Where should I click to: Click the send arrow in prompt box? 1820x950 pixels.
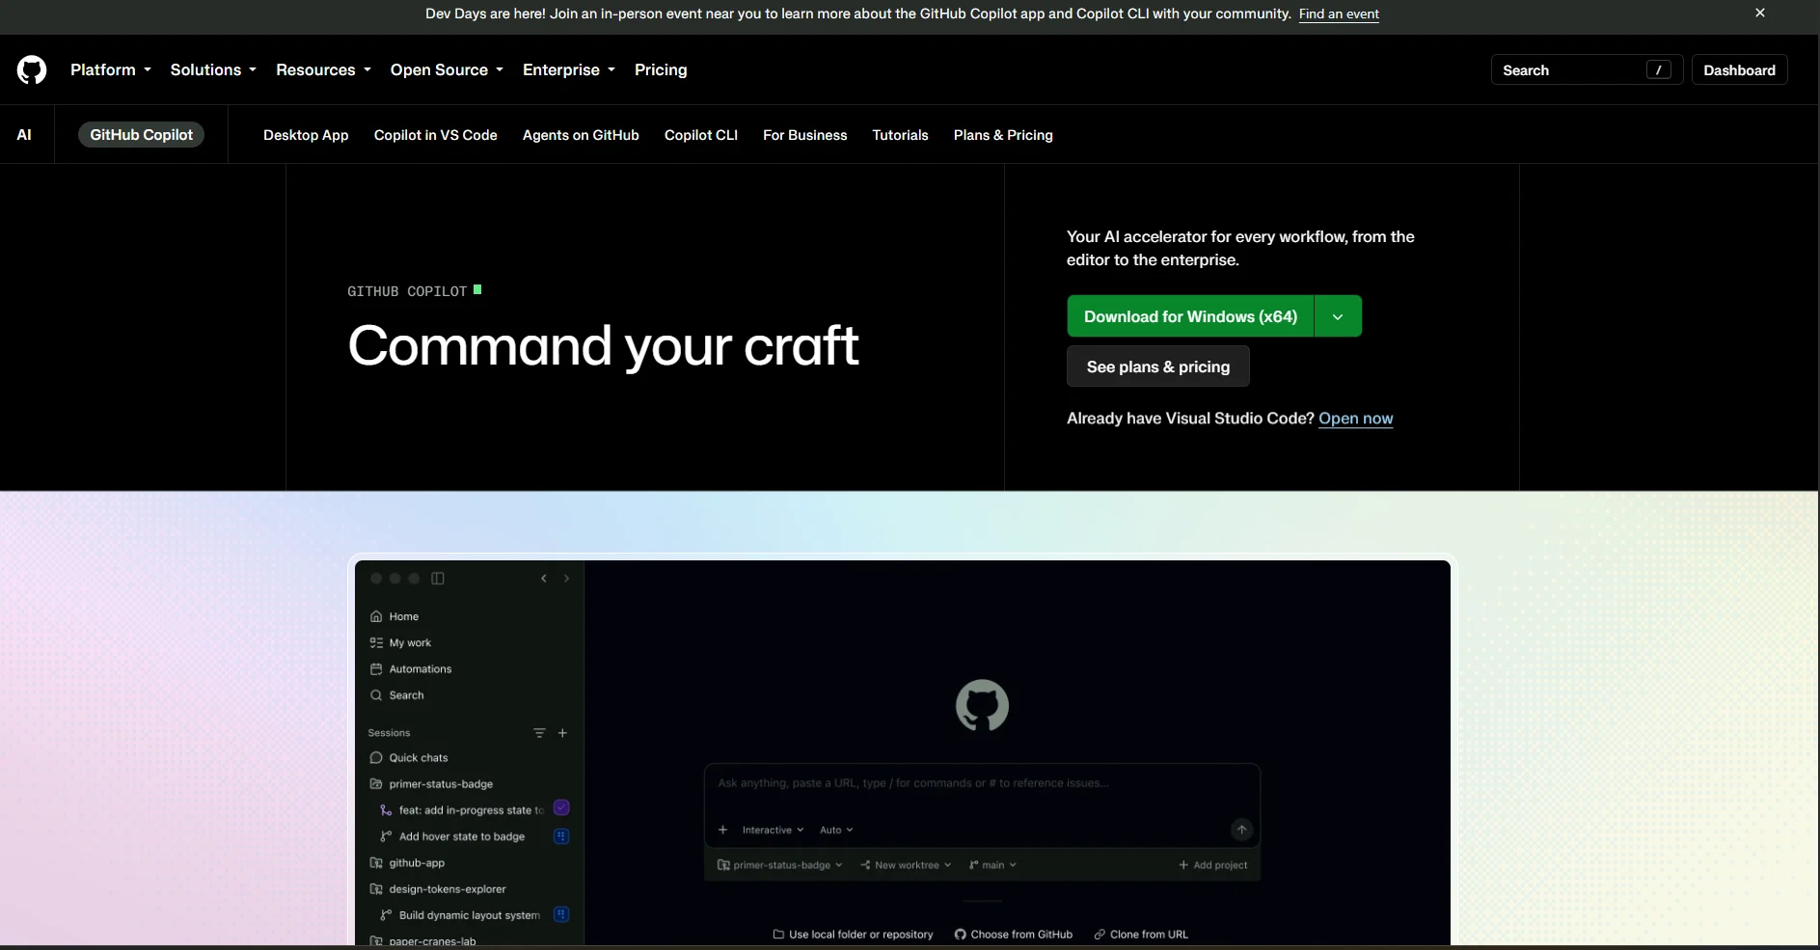click(1241, 829)
